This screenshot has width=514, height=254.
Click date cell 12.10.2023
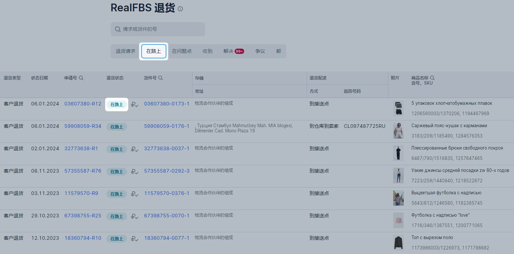click(45, 238)
